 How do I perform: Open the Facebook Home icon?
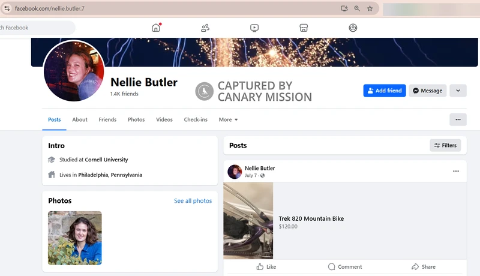pyautogui.click(x=156, y=28)
